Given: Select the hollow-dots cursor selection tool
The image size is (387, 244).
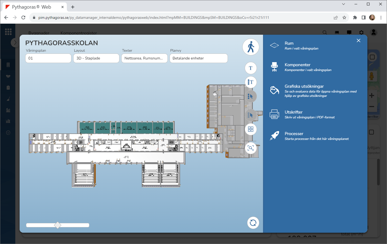Looking at the screenshot, I should click(251, 115).
